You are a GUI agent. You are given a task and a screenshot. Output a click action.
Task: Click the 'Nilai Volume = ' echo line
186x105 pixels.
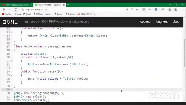click(58, 79)
